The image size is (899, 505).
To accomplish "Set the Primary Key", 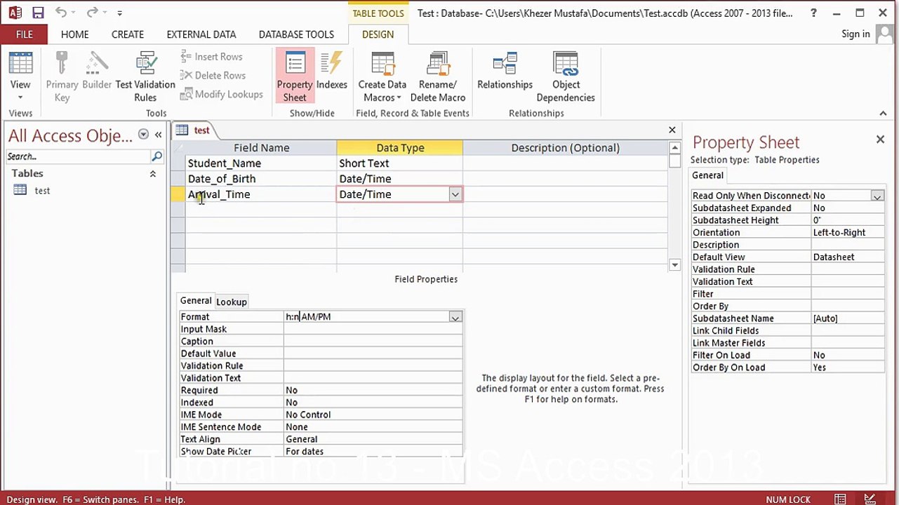I will coord(62,77).
